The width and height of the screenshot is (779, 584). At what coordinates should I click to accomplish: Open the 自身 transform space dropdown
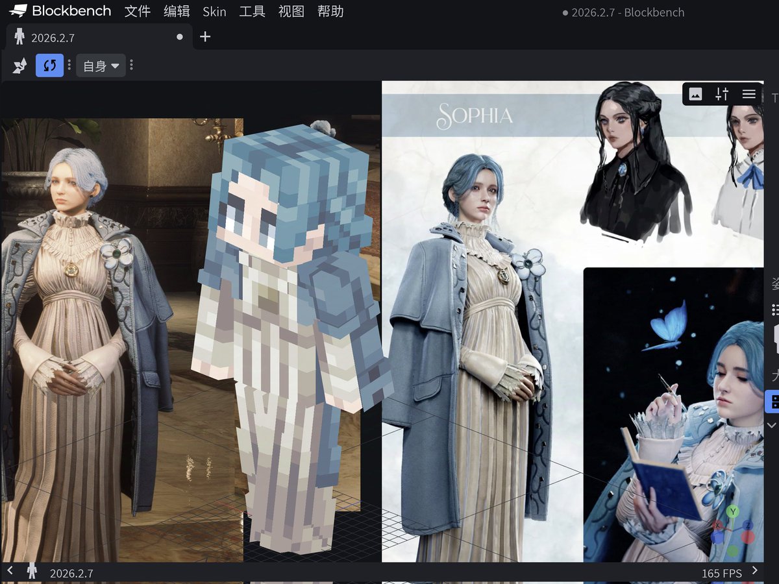[101, 66]
